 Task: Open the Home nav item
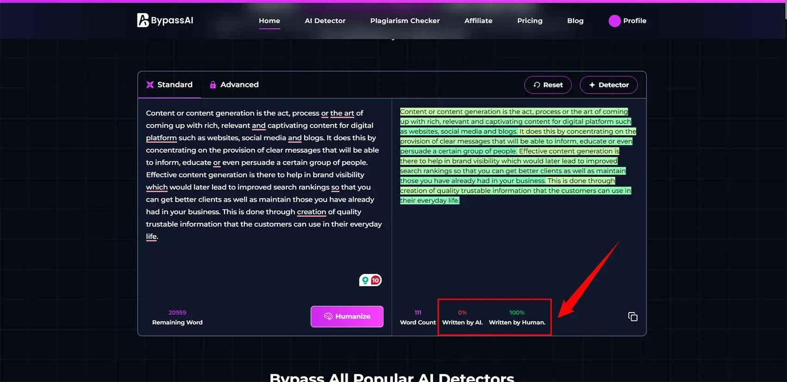[269, 21]
